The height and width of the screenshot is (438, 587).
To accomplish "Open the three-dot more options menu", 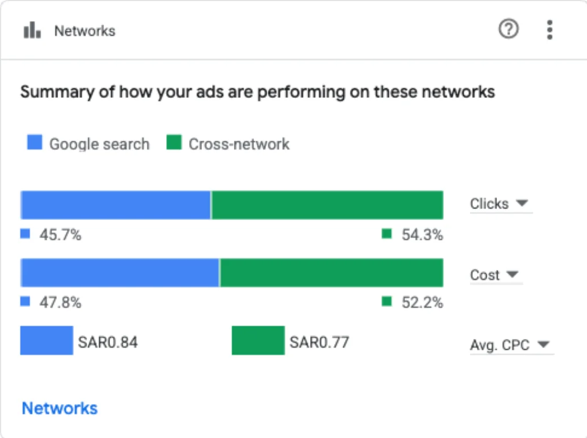I will [549, 30].
